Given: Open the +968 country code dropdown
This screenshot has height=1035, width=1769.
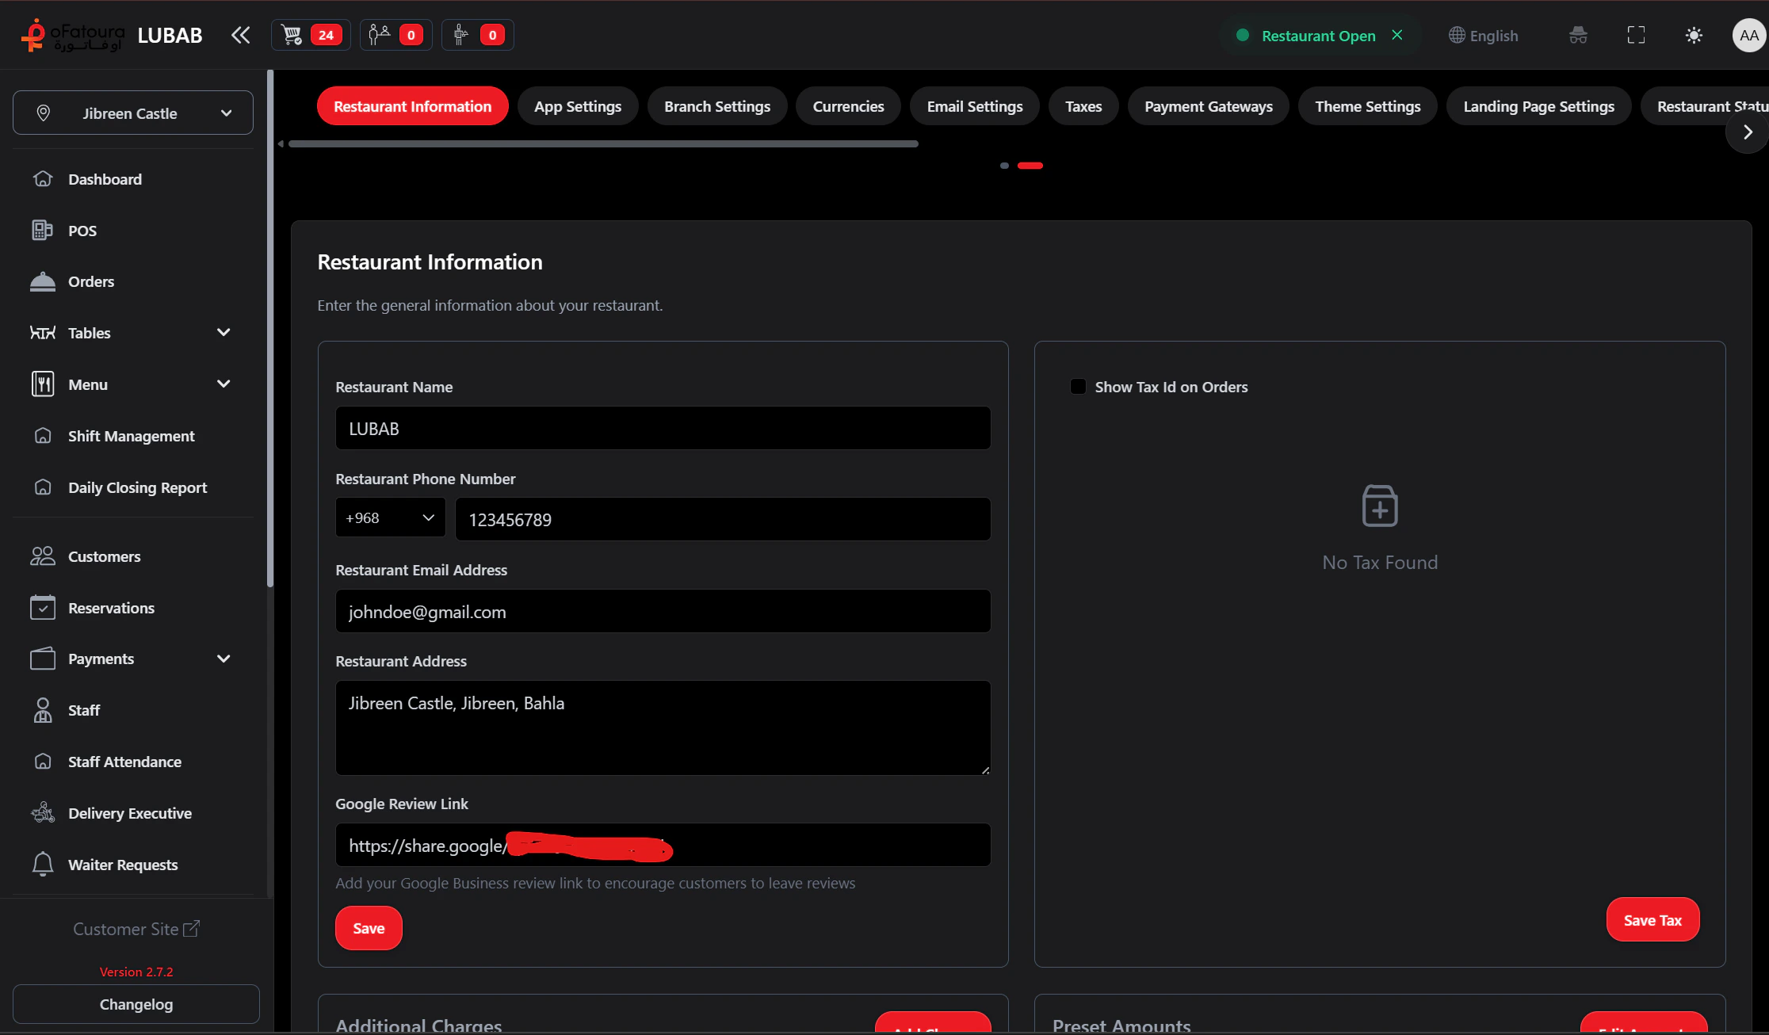Looking at the screenshot, I should [390, 518].
